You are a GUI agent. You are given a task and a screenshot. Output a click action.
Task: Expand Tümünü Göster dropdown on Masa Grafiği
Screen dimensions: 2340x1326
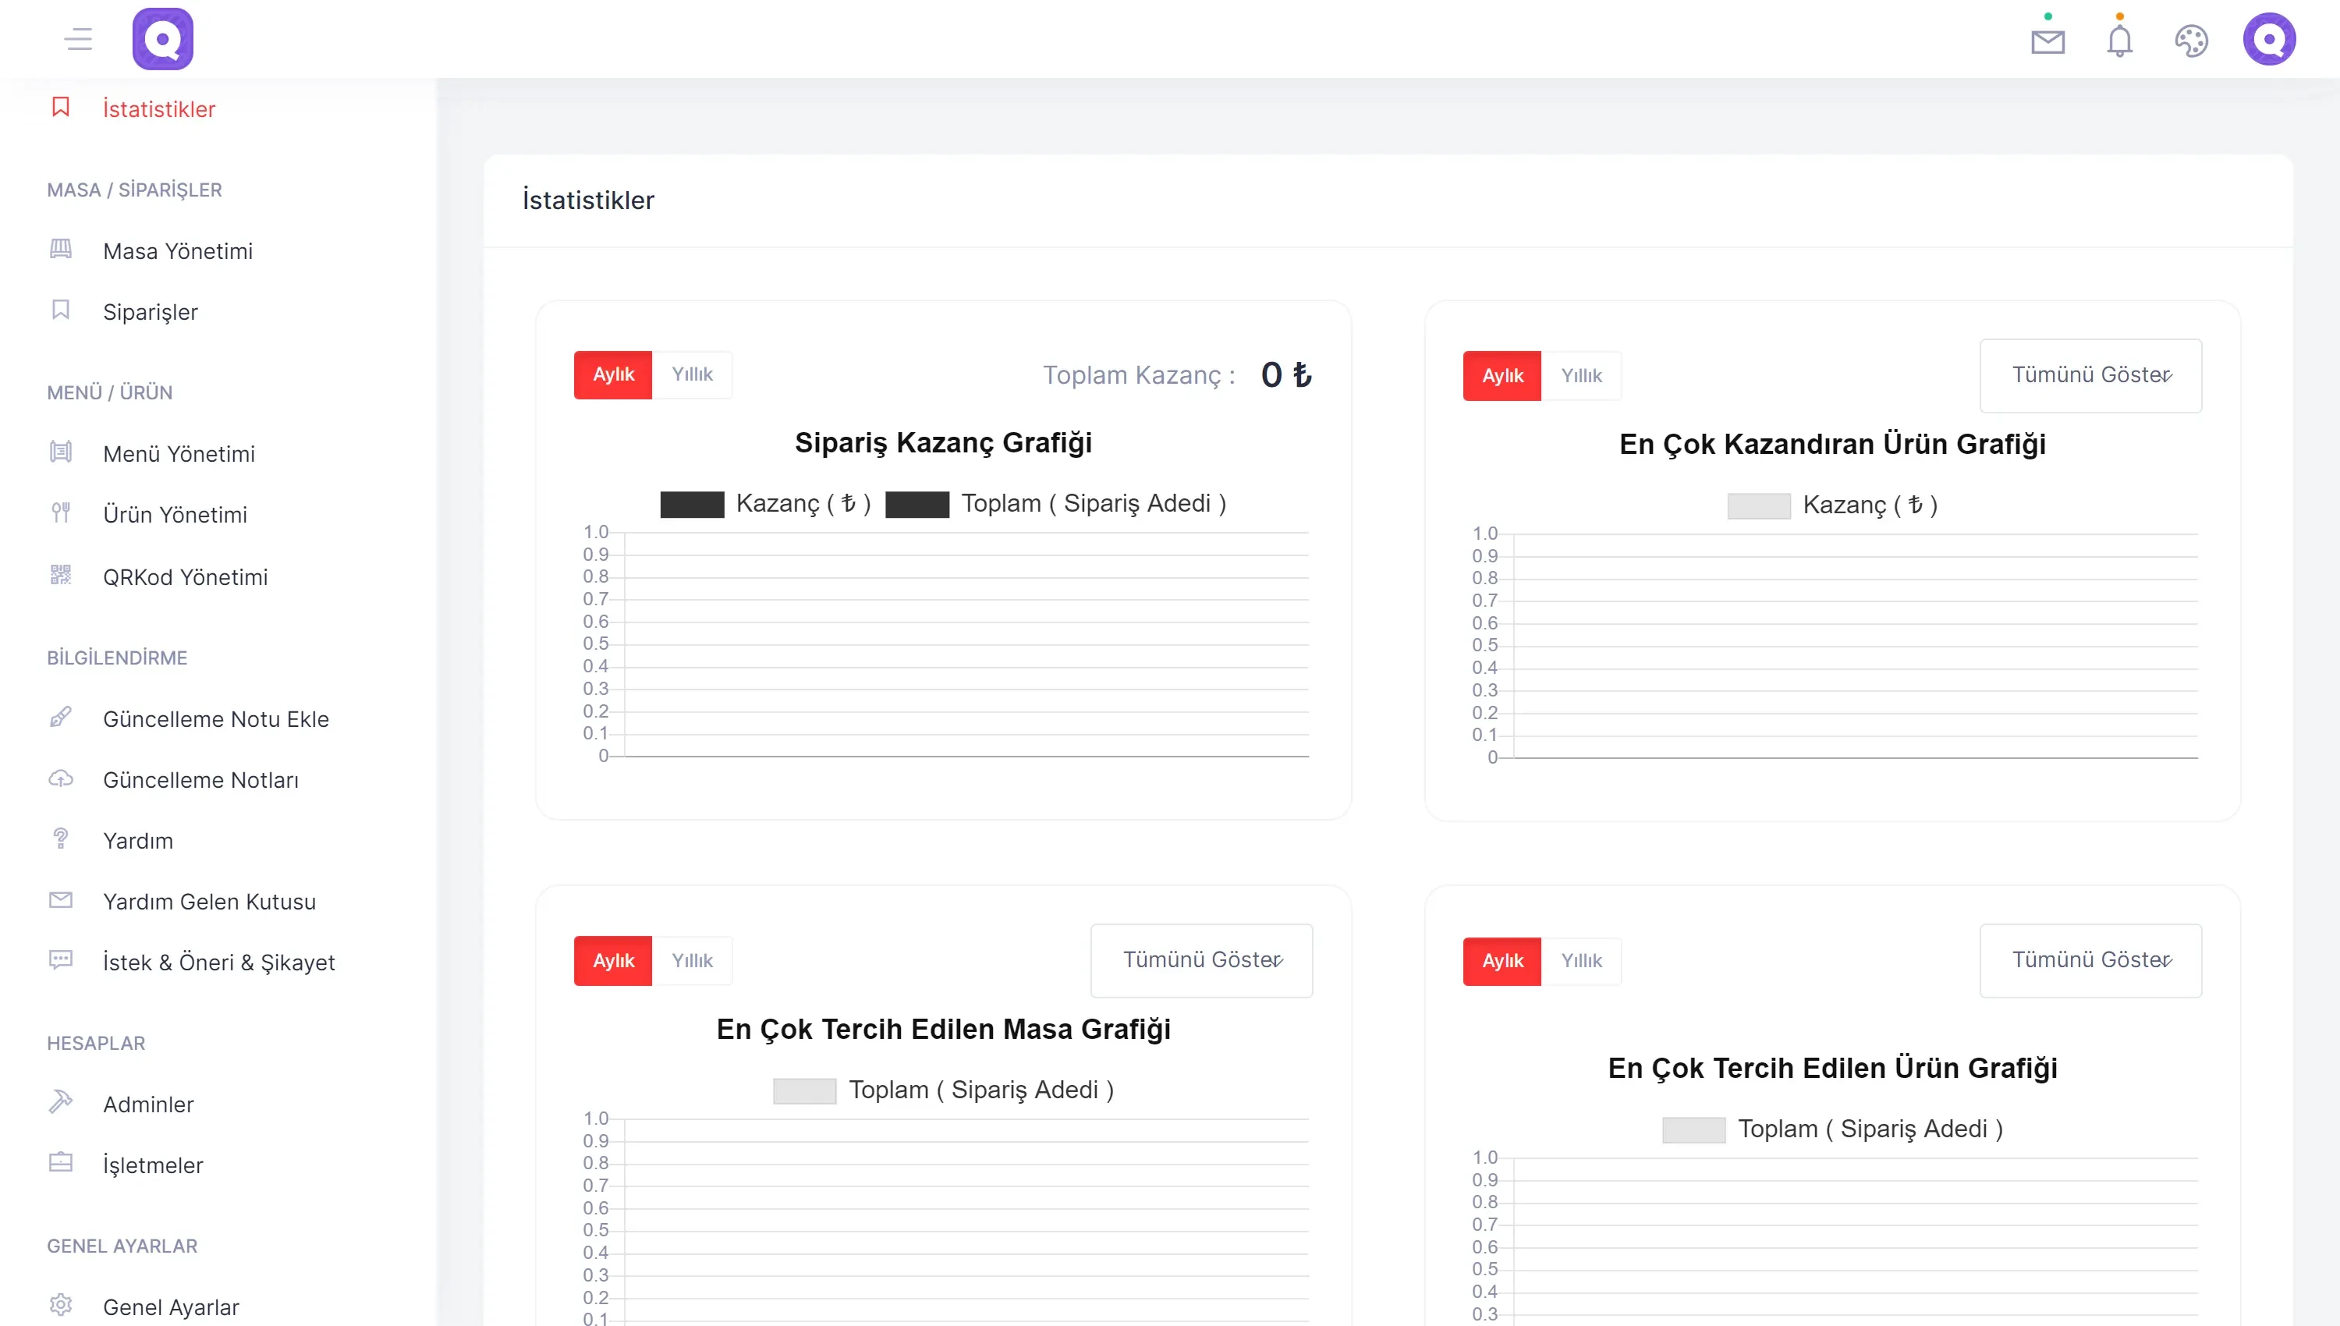coord(1201,960)
